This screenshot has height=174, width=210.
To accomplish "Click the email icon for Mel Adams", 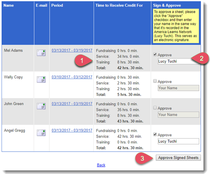I will point(41,53).
